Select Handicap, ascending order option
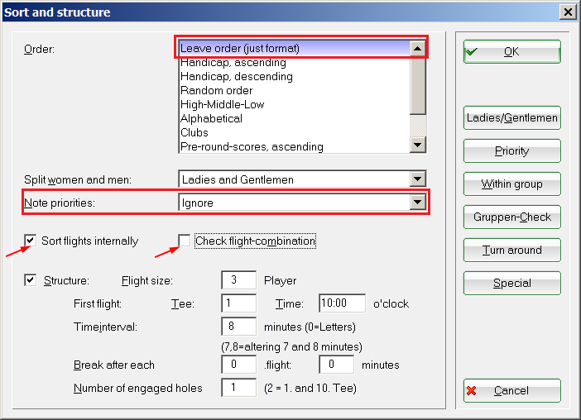Screen dimensions: 581x420 (x=295, y=62)
